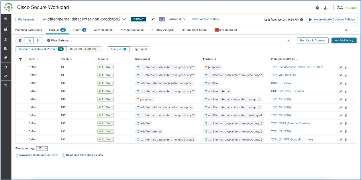Viewport: 361px width, 180px height.
Task: Open the table column filter funnel icon
Action: [20, 59]
